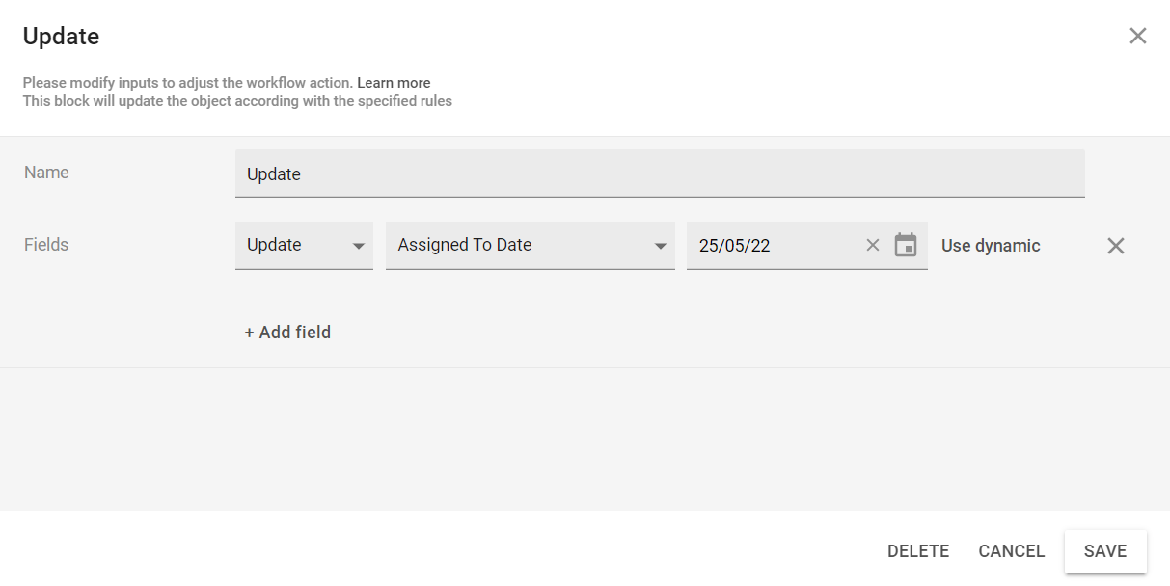Open the Update action type selector
The width and height of the screenshot is (1170, 586).
pos(289,245)
